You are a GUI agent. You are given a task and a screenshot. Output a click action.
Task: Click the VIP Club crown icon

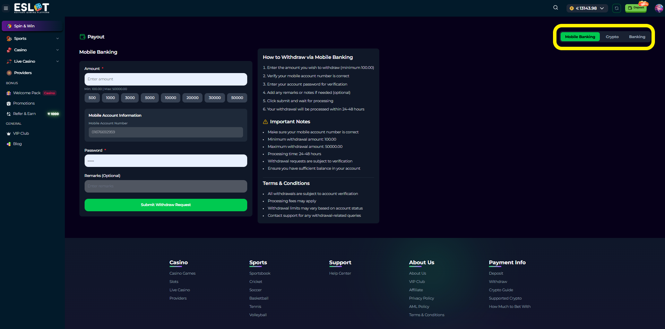point(9,133)
